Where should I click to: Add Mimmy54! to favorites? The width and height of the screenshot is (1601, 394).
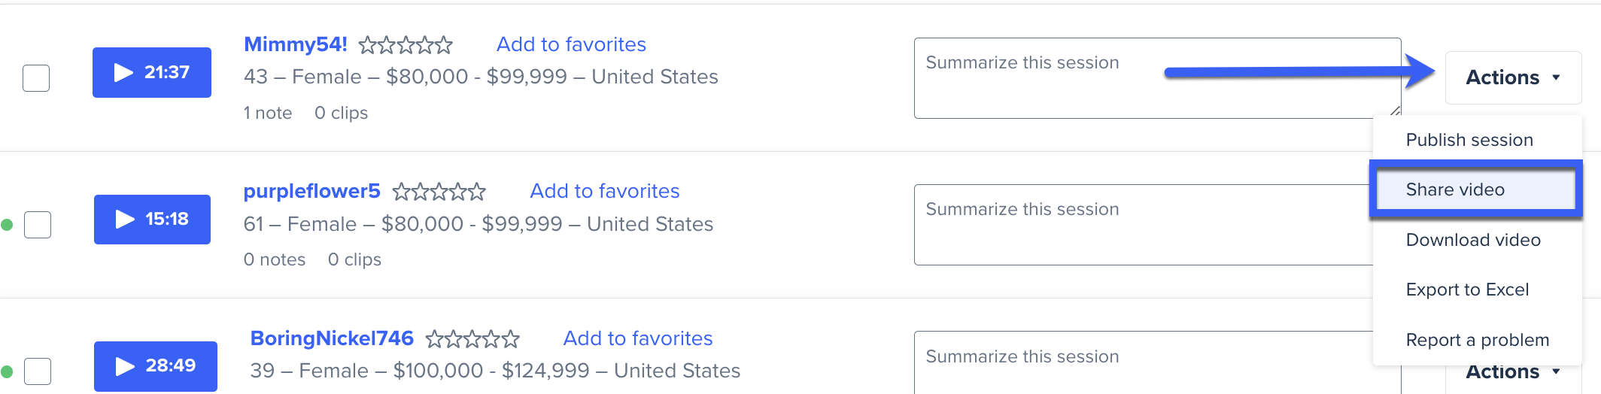pyautogui.click(x=571, y=44)
